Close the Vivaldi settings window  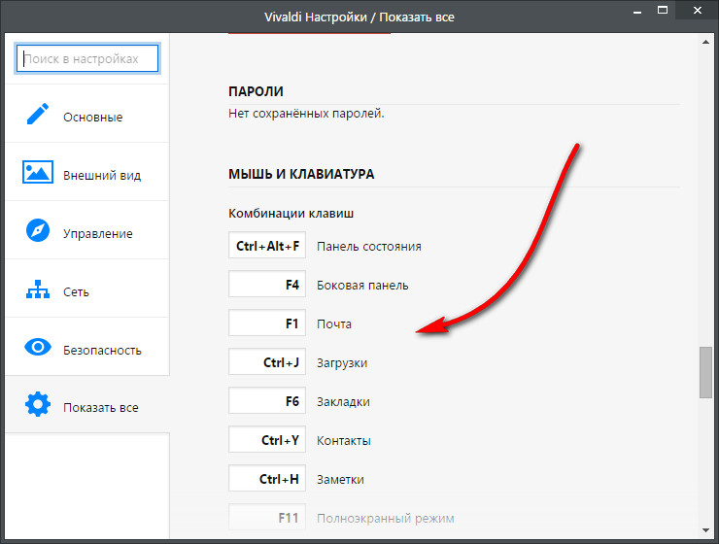coord(698,10)
